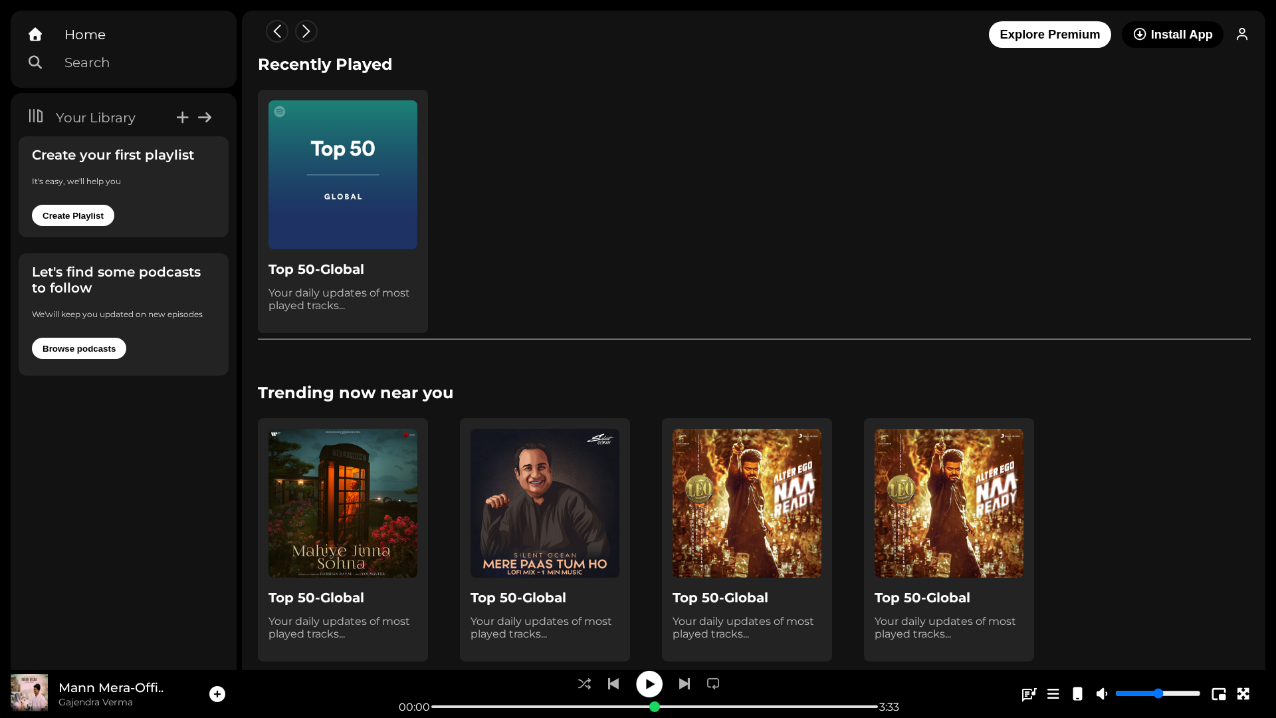Skip to next track
Screen dimensions: 1276x718
click(685, 683)
